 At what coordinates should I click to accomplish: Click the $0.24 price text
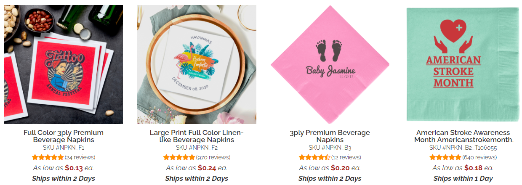coord(208,168)
